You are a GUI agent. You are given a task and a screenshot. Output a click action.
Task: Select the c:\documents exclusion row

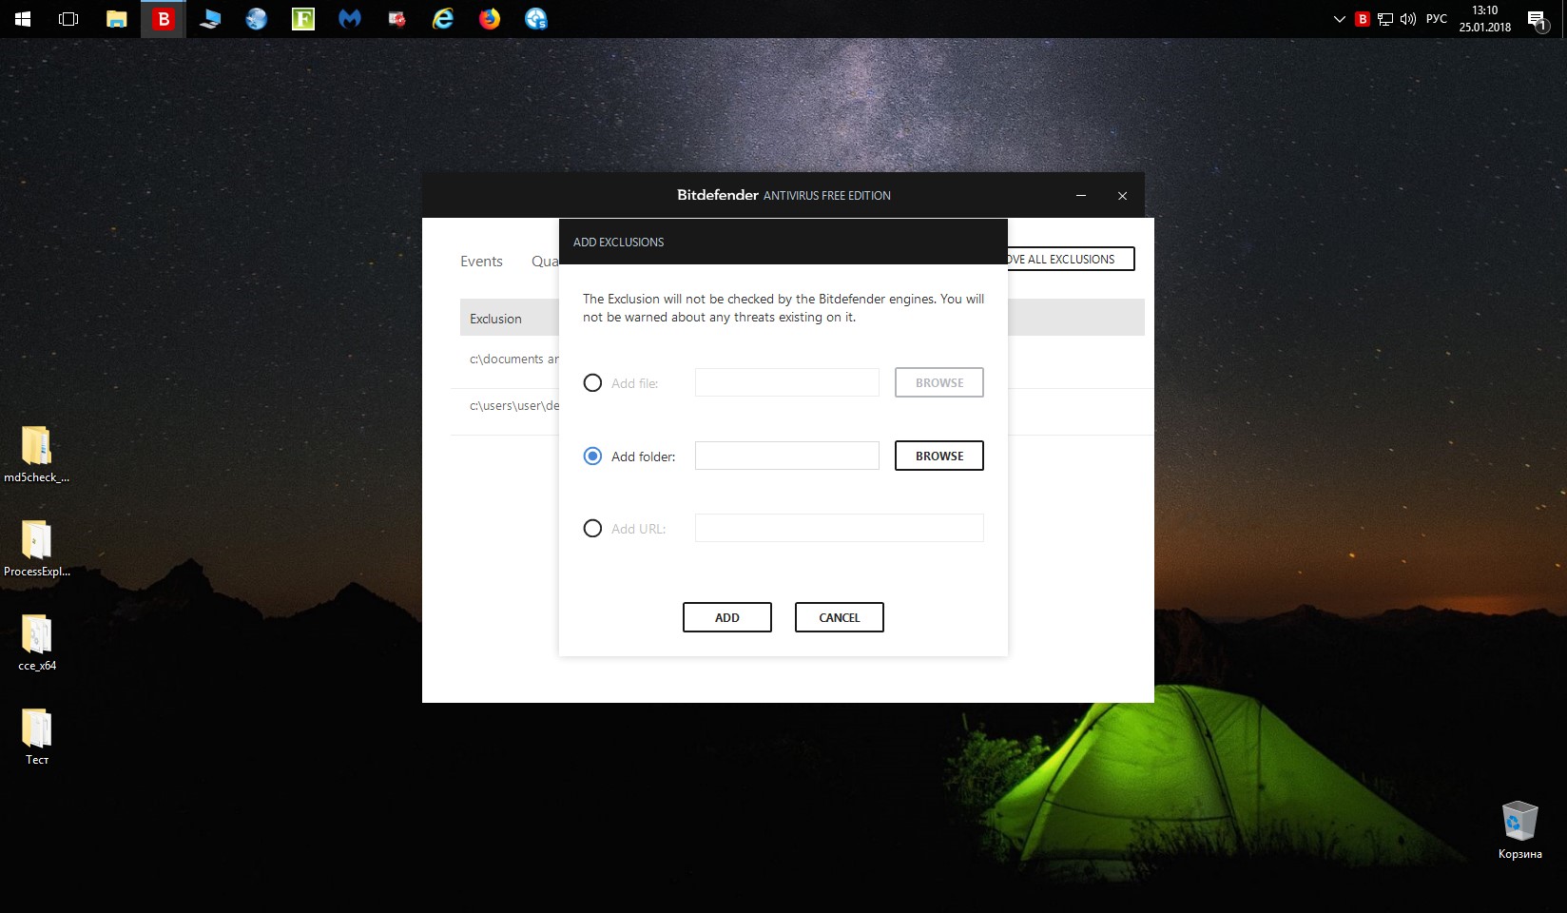(x=513, y=359)
